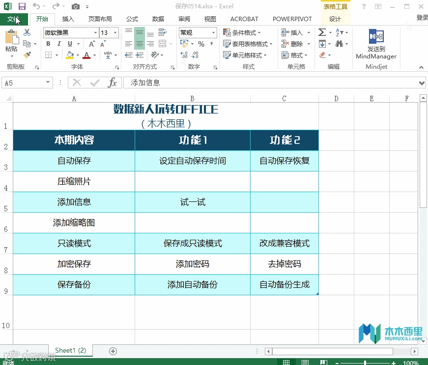Open the Clear eraser menu
Viewport: 428px width, 365px height.
pyautogui.click(x=322, y=55)
